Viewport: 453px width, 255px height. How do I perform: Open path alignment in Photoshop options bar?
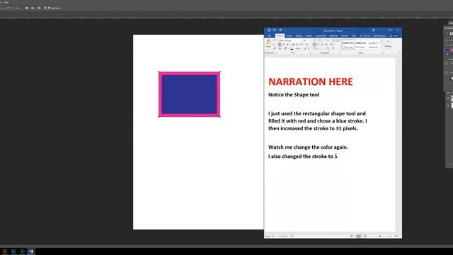[33, 8]
